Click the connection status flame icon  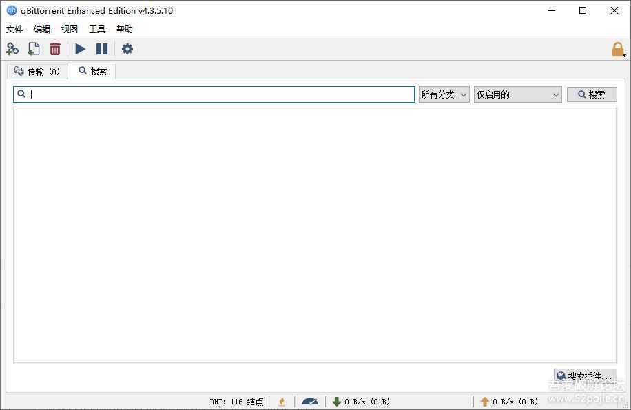281,402
